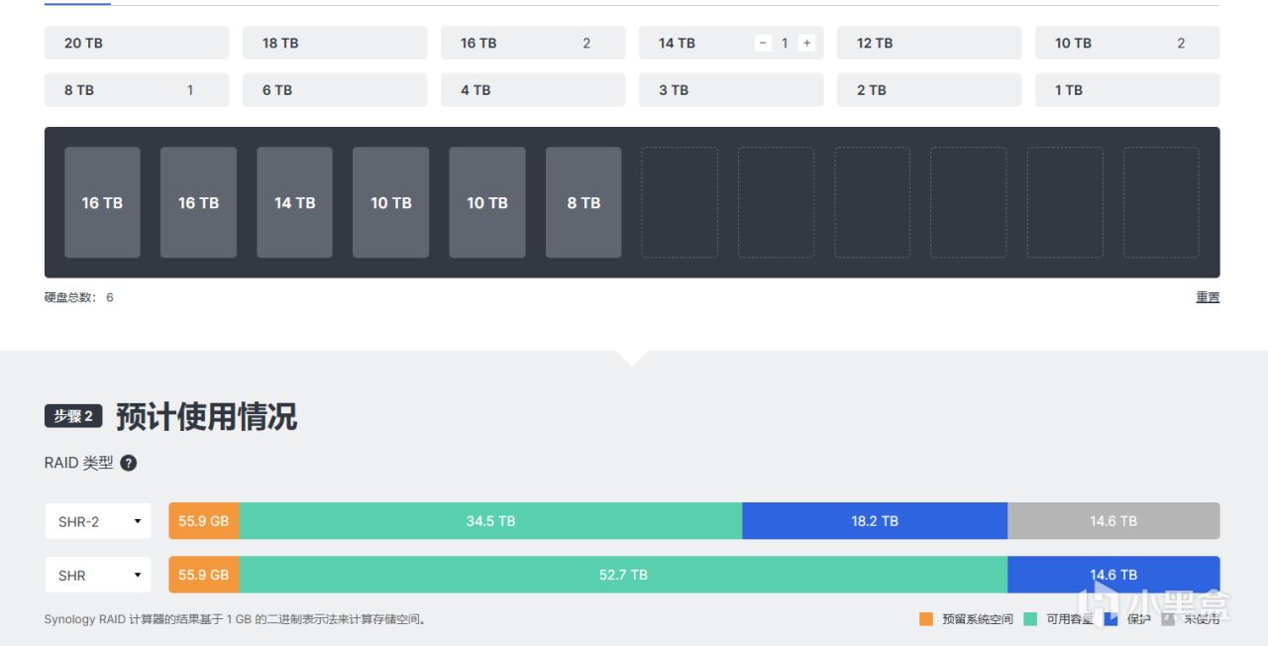Click the first 16 TB drive slot
The image size is (1268, 646).
(x=102, y=203)
